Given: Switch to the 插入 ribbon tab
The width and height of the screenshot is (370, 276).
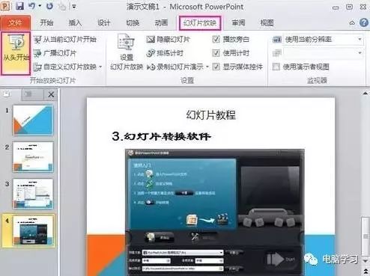Looking at the screenshot, I should point(75,23).
